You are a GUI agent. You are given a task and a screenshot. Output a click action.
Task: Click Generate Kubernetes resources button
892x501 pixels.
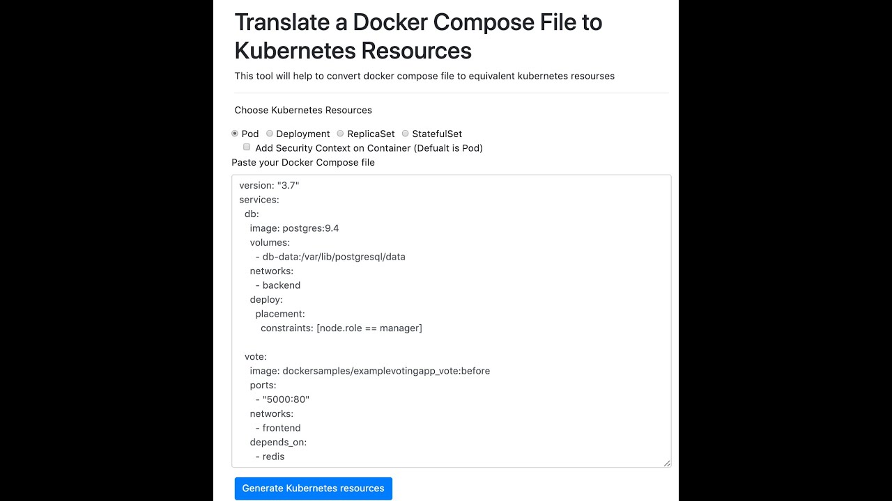pos(314,488)
